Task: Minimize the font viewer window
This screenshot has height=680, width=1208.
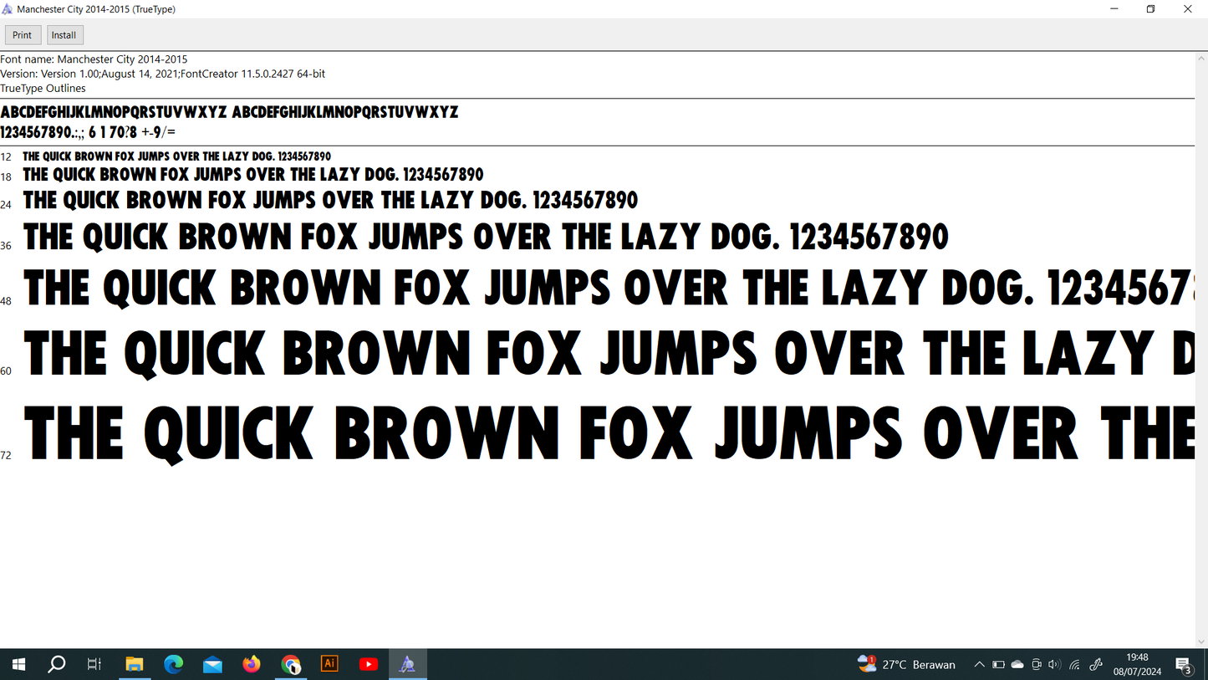Action: pyautogui.click(x=1114, y=9)
